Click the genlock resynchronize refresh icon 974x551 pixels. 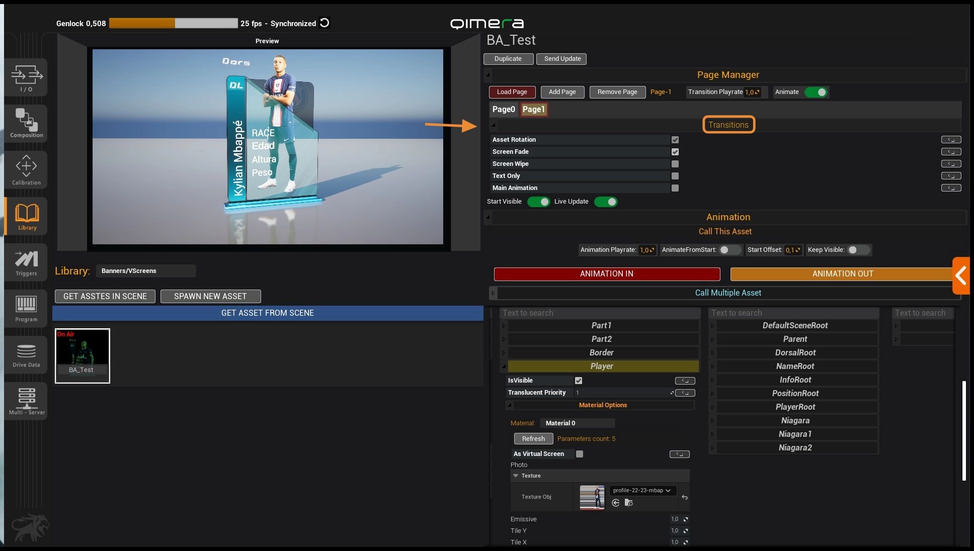(x=325, y=23)
